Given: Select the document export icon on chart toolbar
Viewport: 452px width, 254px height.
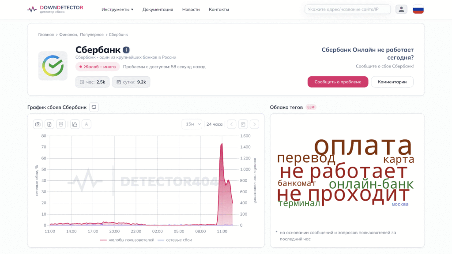Looking at the screenshot, I should (x=50, y=124).
